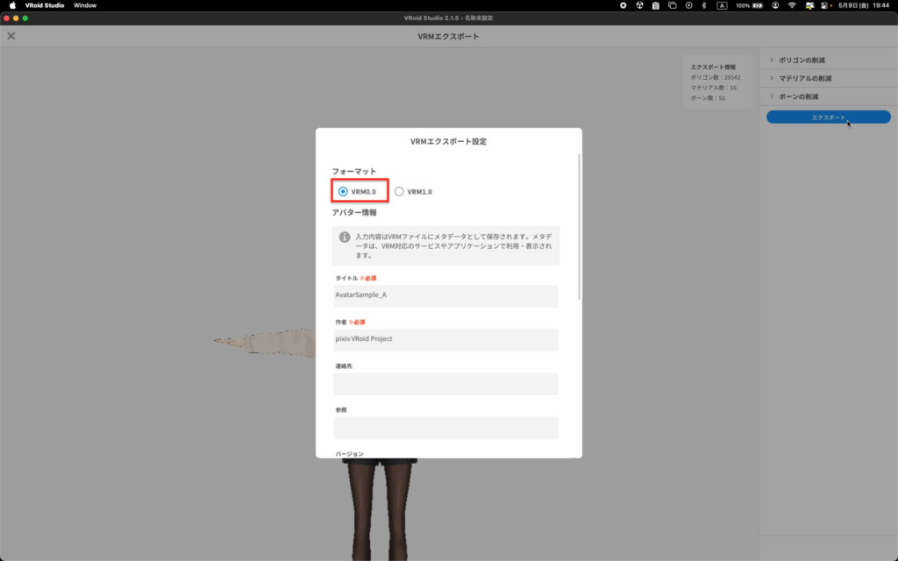Click the Unity Hub cube menu bar icon
Image resolution: width=898 pixels, height=561 pixels.
(x=639, y=5)
